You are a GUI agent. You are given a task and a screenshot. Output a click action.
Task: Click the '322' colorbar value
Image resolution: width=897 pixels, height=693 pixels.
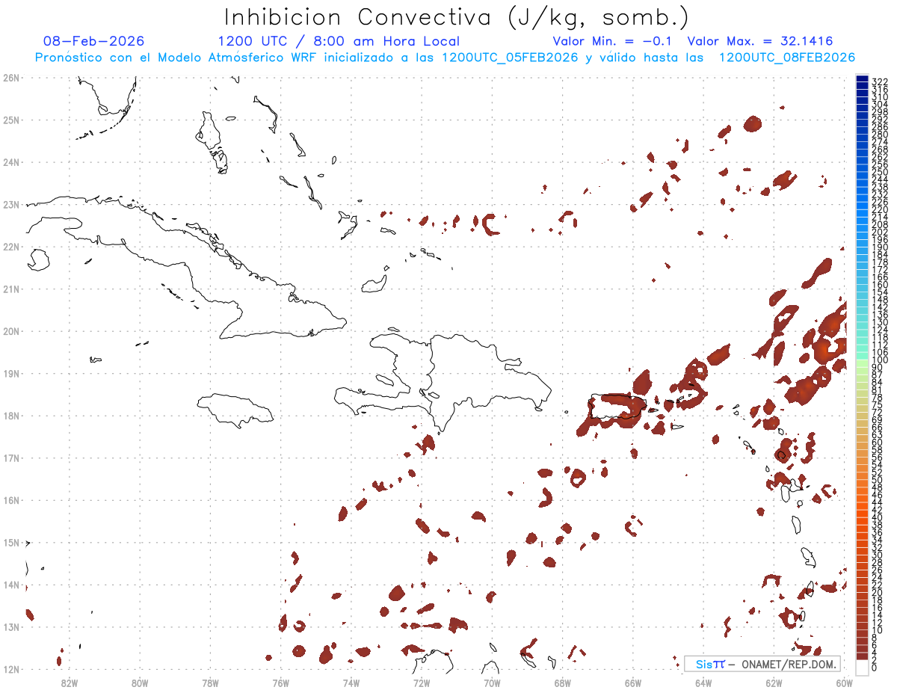click(x=880, y=81)
